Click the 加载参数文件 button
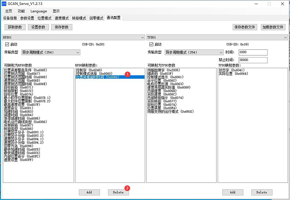Image resolution: width=290 pixels, height=200 pixels. [x=273, y=27]
